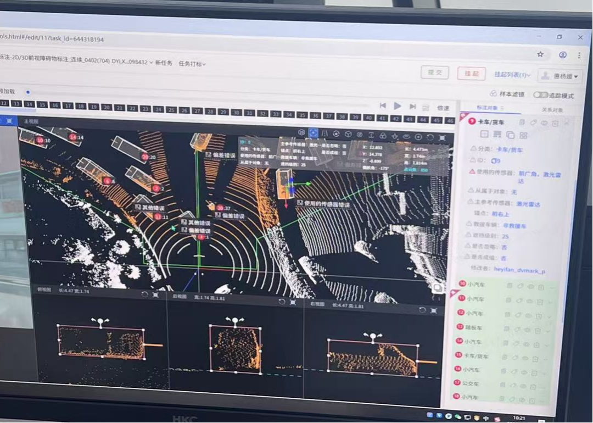Click the height measure tool in 3D toolbar

tap(371, 135)
